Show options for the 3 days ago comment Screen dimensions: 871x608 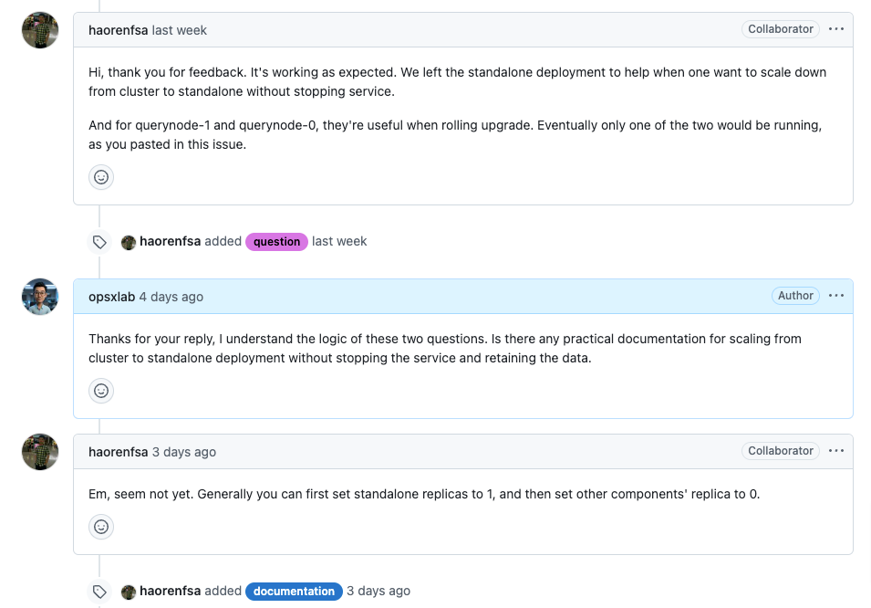coord(836,451)
